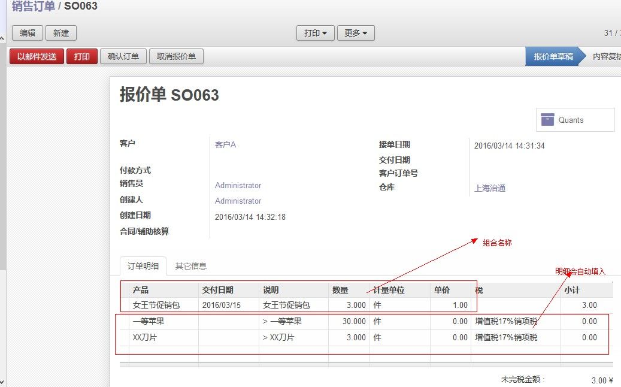The image size is (621, 387).
Task: Click the 30.000 quantity cell
Action: [x=349, y=321]
